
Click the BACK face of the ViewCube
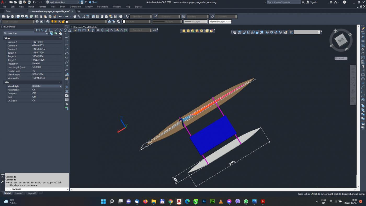341,40
